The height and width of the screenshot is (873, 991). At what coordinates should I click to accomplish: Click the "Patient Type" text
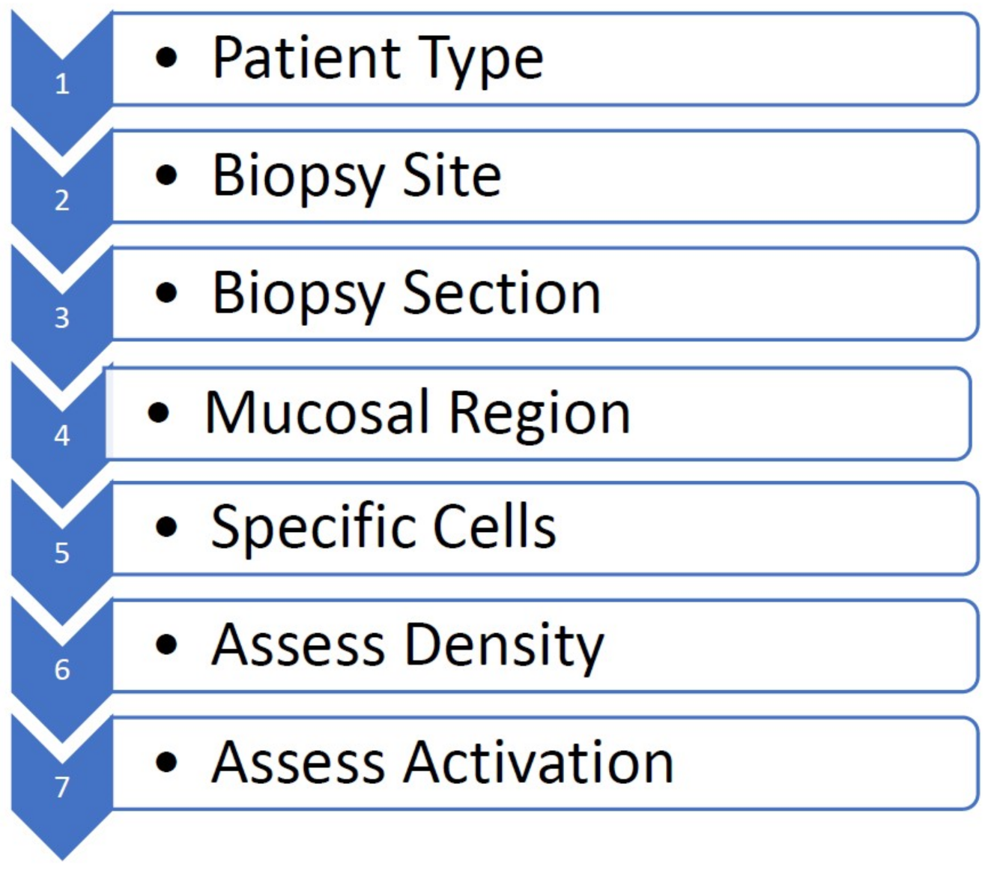click(x=378, y=58)
